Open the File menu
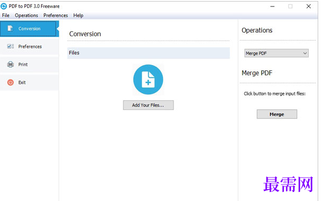 6,15
